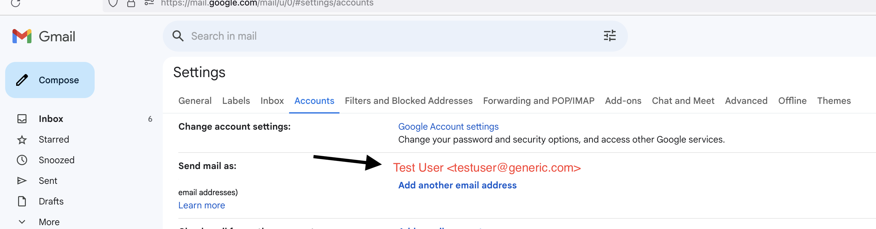
Task: Open Forwarding and POP/IMAP tab
Action: tap(538, 101)
